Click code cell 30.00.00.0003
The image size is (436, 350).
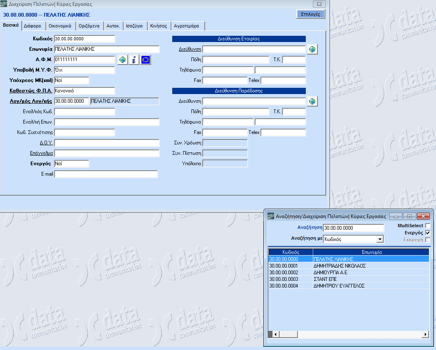(x=290, y=279)
